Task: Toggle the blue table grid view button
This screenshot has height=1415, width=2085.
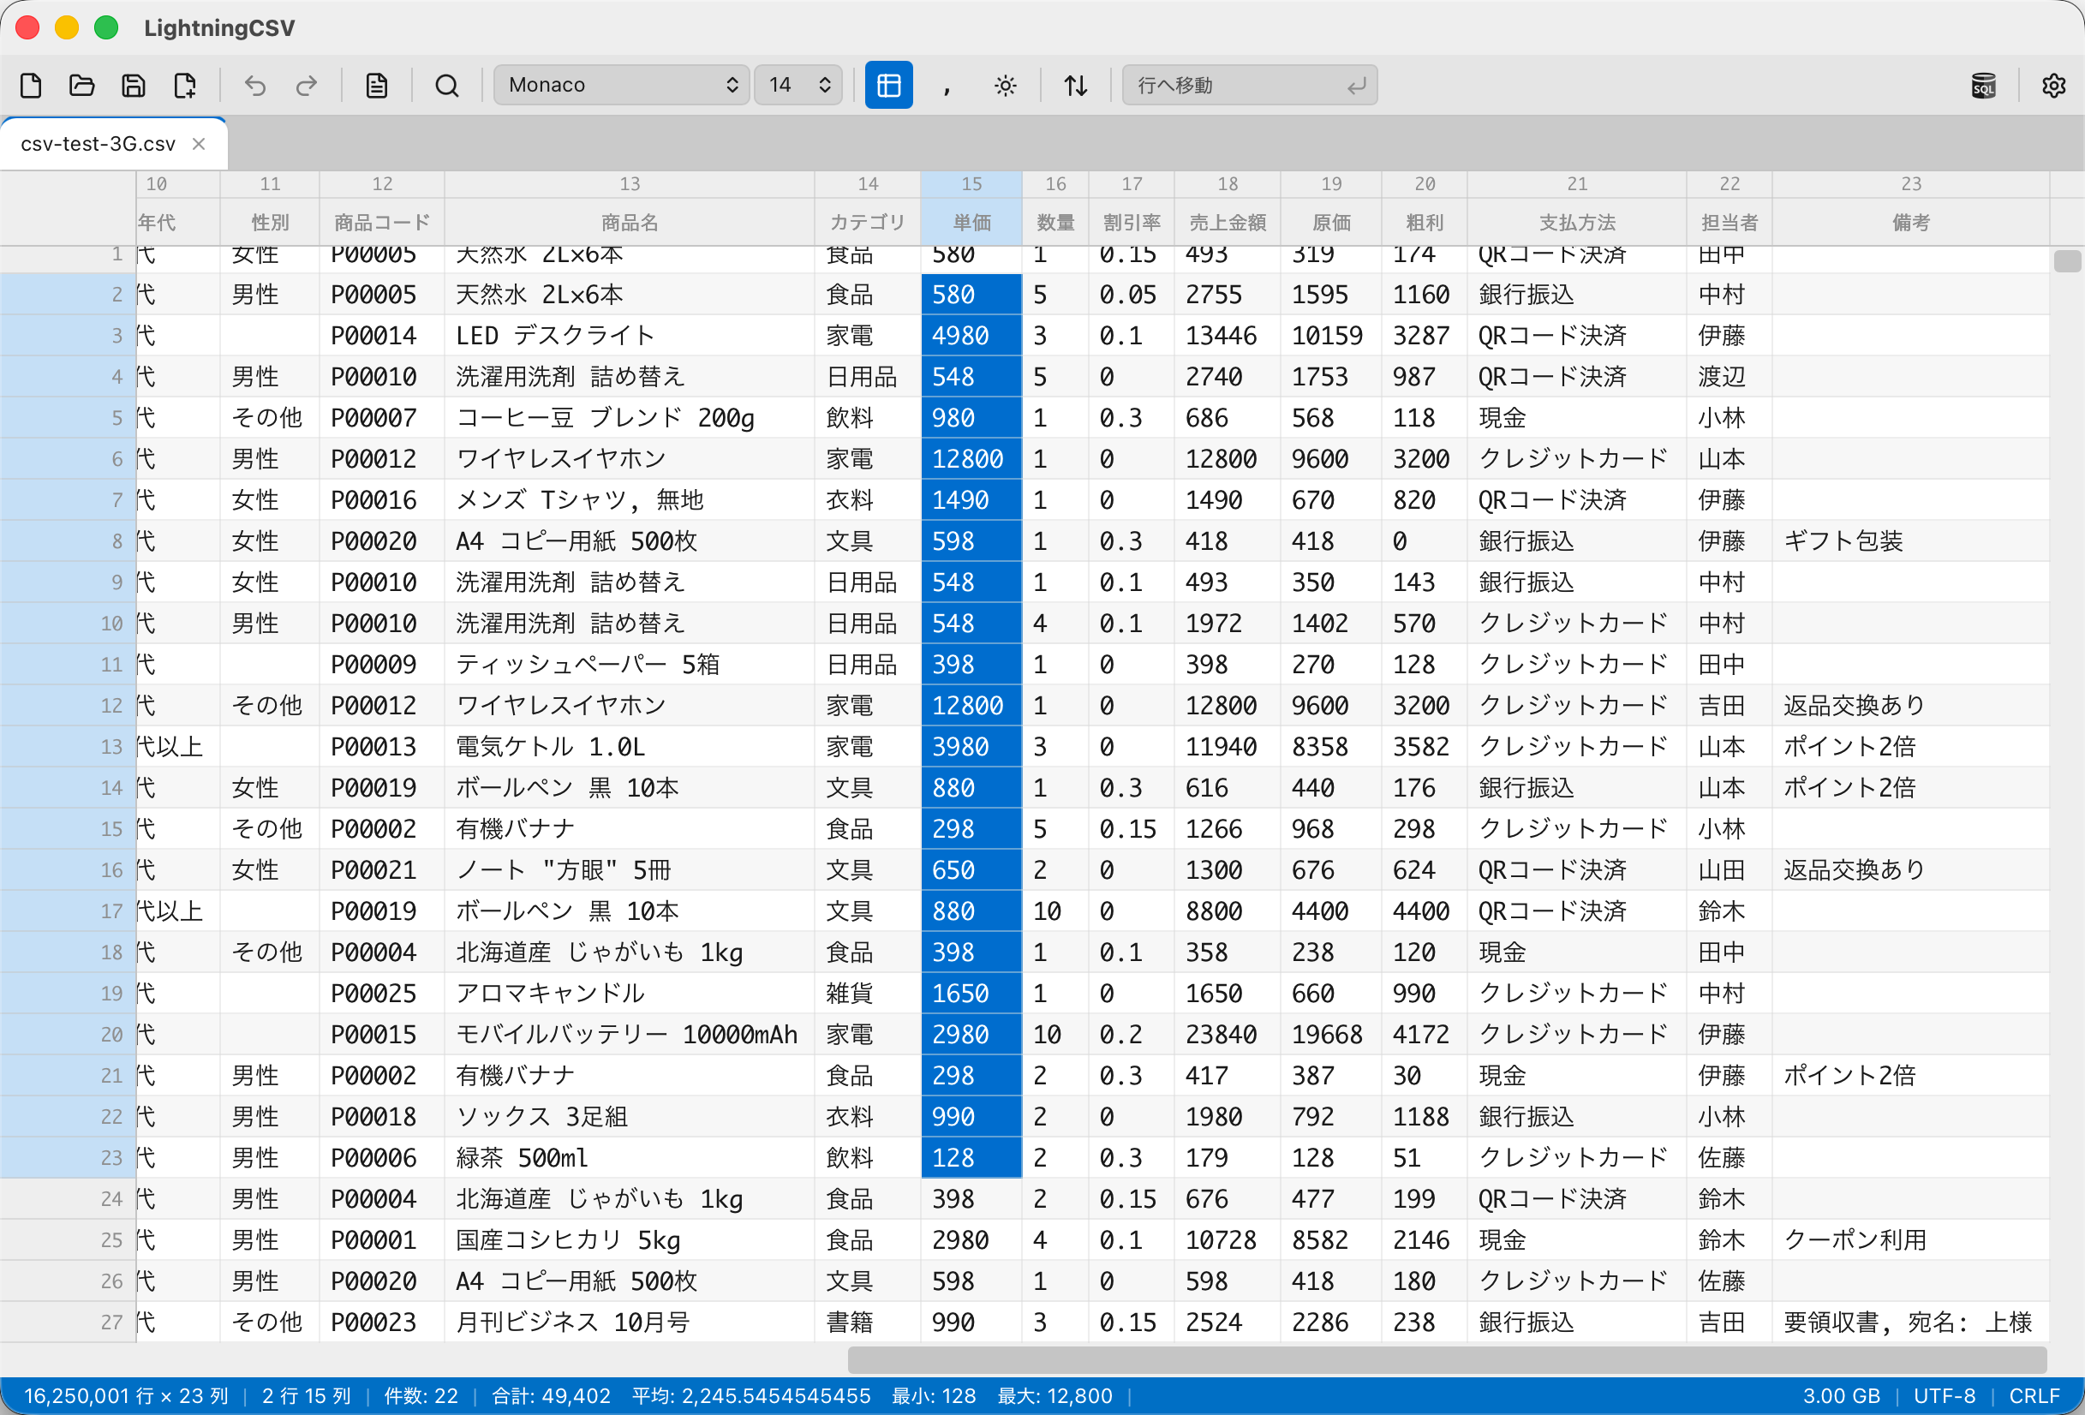Action: tap(888, 86)
